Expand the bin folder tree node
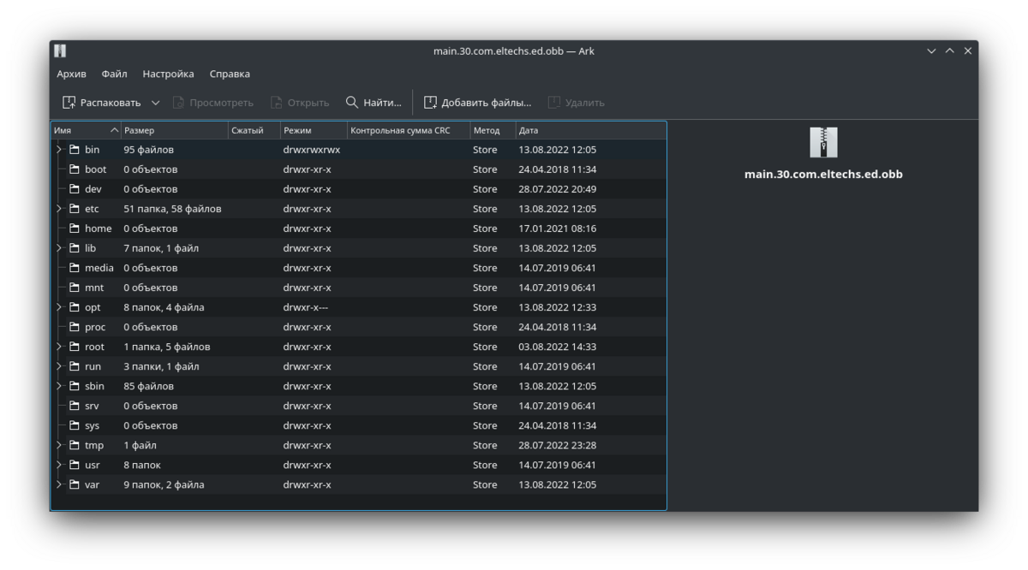1028x570 pixels. click(59, 150)
